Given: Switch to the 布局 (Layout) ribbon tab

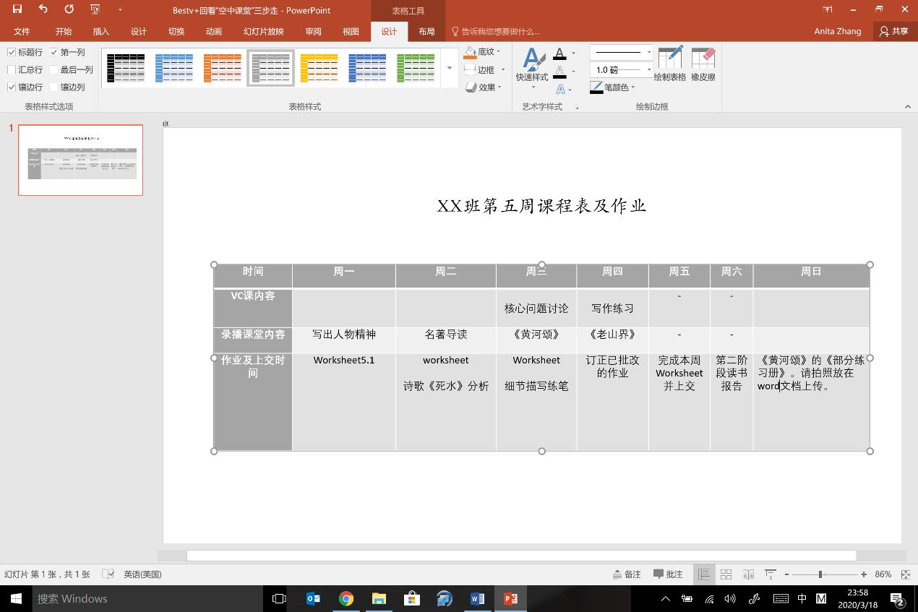Looking at the screenshot, I should click(426, 31).
